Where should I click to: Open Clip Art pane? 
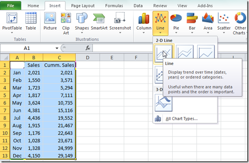66,23
